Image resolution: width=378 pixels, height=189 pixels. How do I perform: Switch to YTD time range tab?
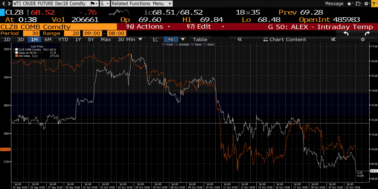63,40
